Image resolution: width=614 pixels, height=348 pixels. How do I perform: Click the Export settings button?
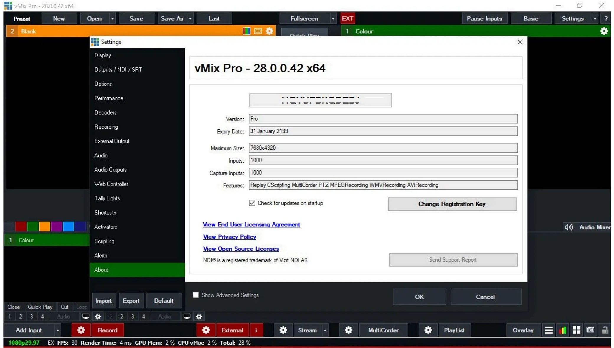click(x=131, y=300)
